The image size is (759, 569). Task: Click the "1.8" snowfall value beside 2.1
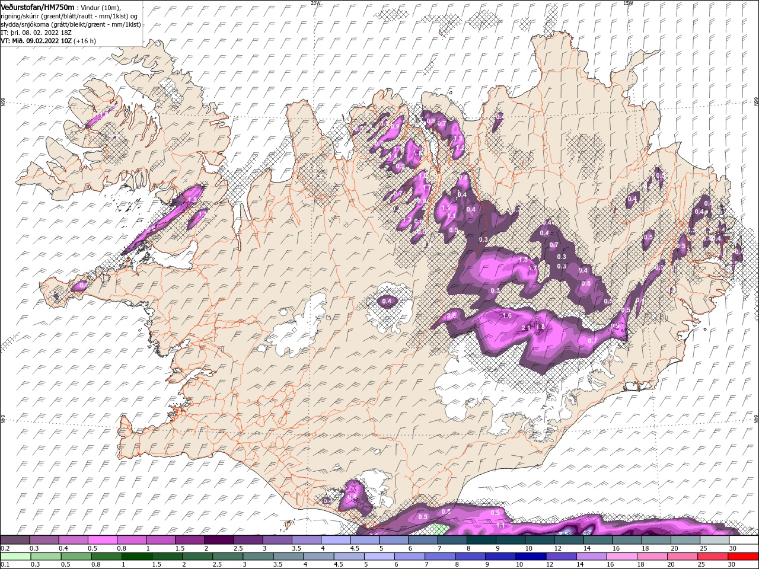point(540,327)
